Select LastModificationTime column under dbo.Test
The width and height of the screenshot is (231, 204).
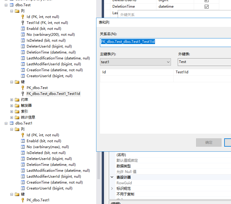click(x=58, y=58)
